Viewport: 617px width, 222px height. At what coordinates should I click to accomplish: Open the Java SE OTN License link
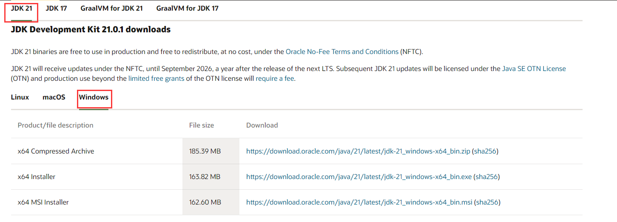point(534,68)
